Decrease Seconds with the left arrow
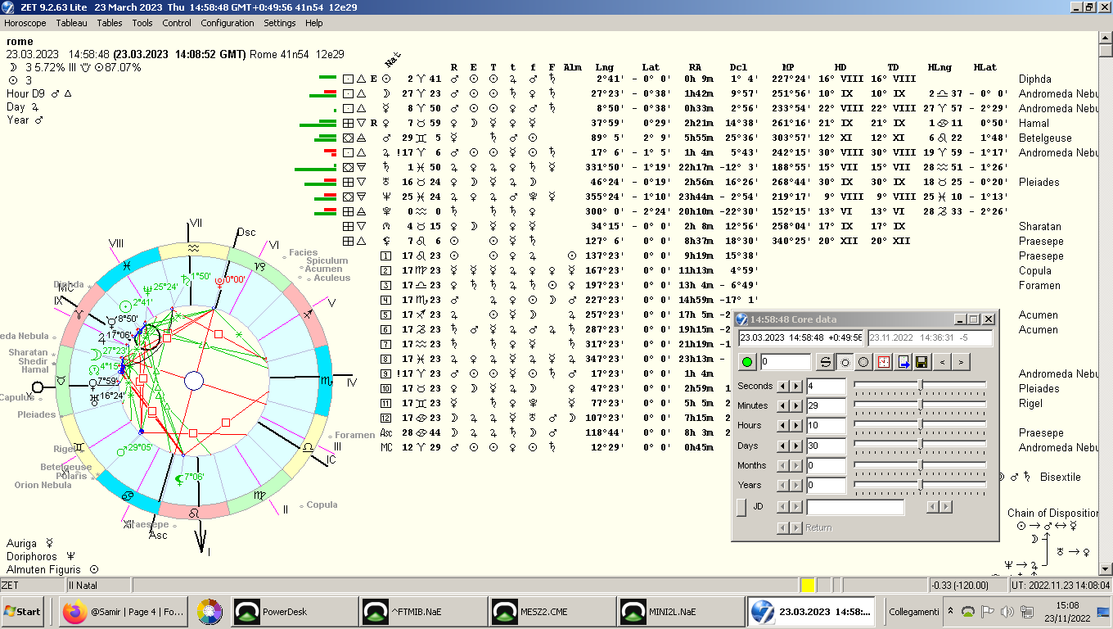Viewport: 1113px width, 629px height. (x=782, y=386)
